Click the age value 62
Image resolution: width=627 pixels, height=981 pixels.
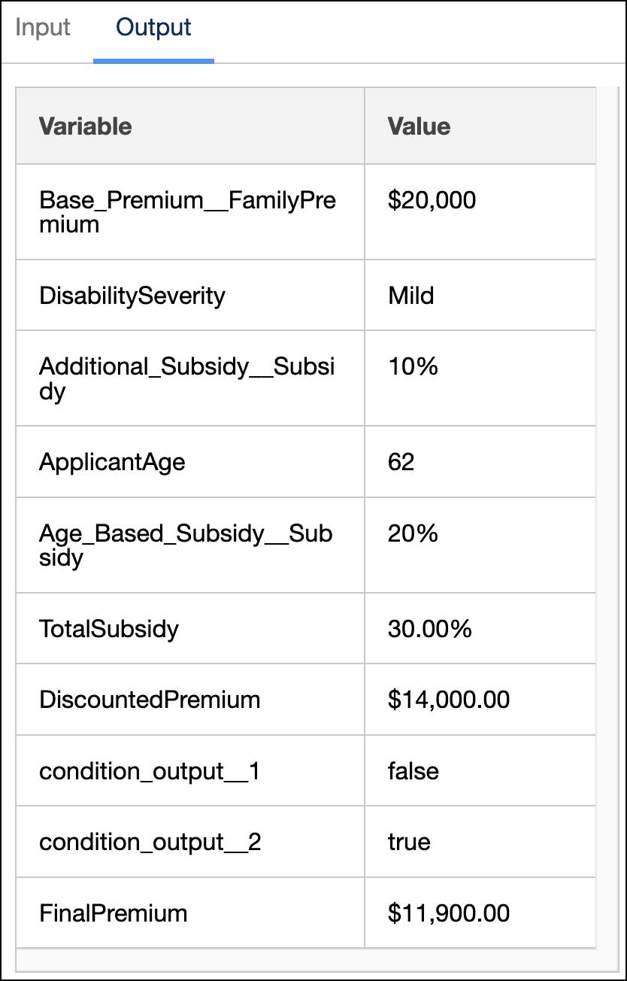tap(400, 462)
